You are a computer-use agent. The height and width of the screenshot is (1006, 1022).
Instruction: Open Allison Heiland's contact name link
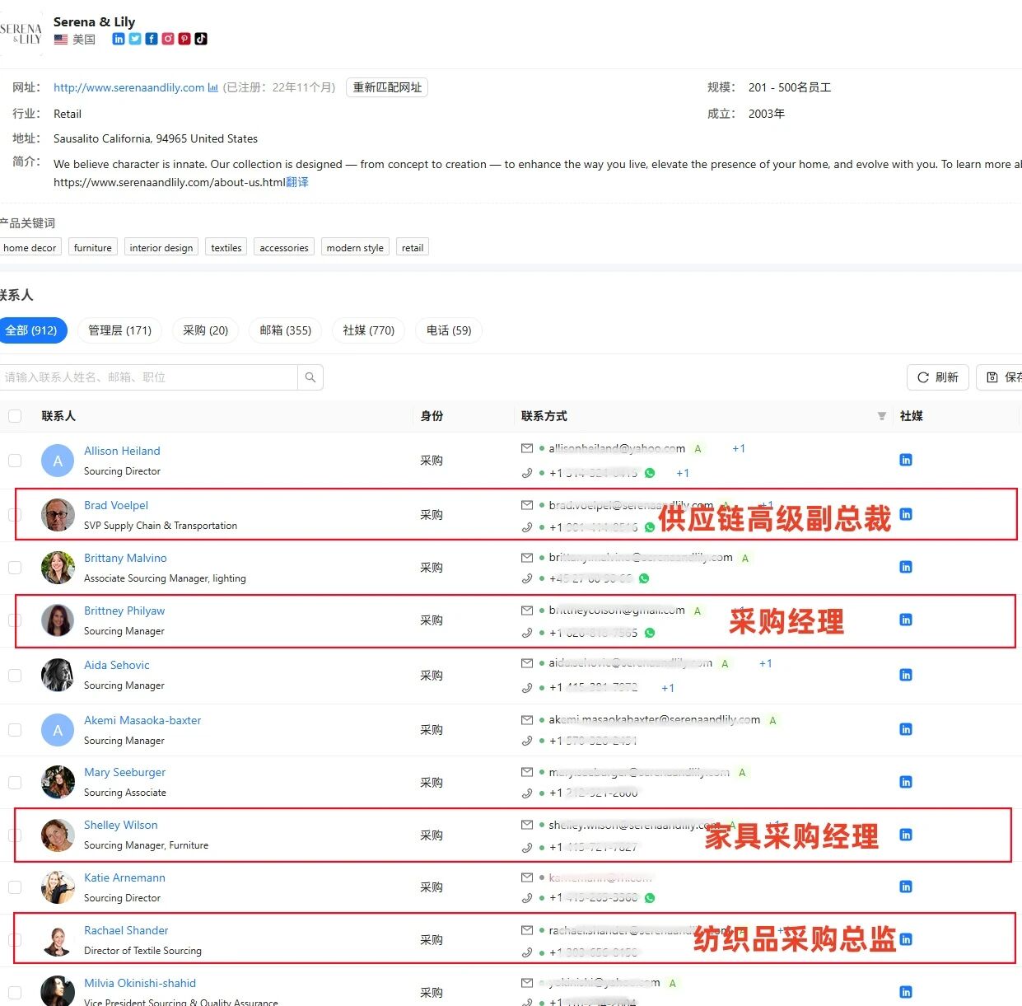122,451
